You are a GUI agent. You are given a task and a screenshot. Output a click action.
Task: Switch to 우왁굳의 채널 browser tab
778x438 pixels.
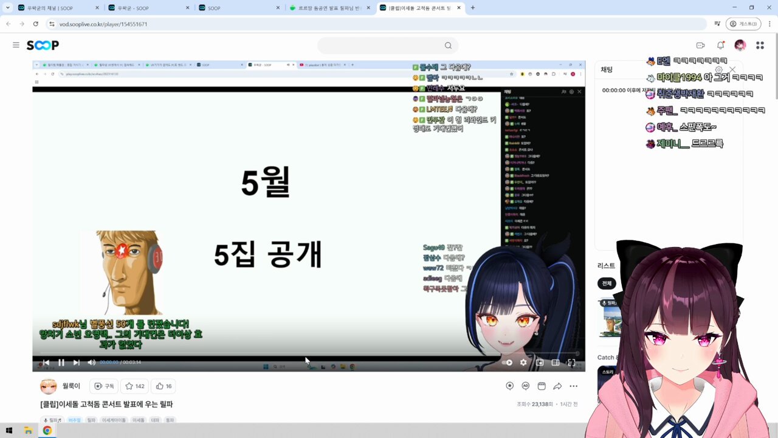pos(58,8)
